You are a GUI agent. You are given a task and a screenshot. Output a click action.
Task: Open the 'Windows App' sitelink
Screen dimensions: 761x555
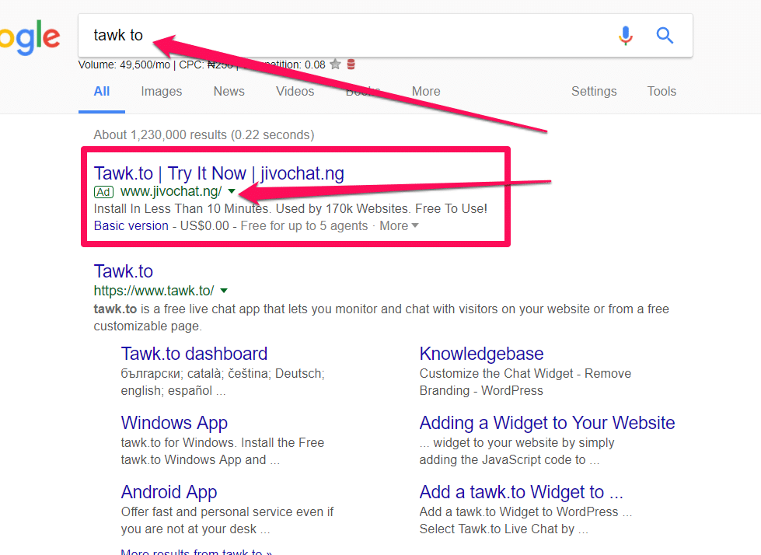(174, 423)
